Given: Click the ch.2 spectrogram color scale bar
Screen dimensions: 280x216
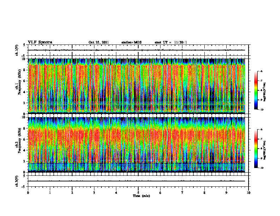Looking at the screenshot, I should (x=256, y=149).
